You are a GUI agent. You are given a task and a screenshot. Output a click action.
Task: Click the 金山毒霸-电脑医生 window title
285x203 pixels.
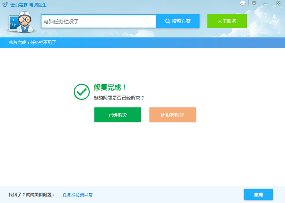point(28,5)
